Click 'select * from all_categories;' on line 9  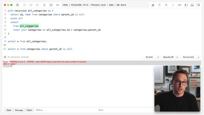(27, 41)
